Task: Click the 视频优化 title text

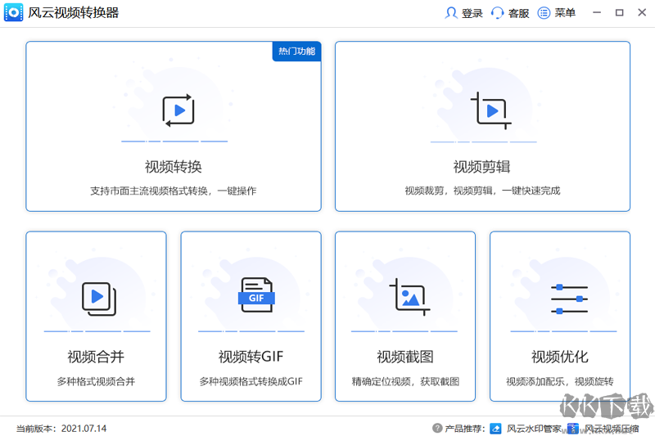Action: (560, 357)
